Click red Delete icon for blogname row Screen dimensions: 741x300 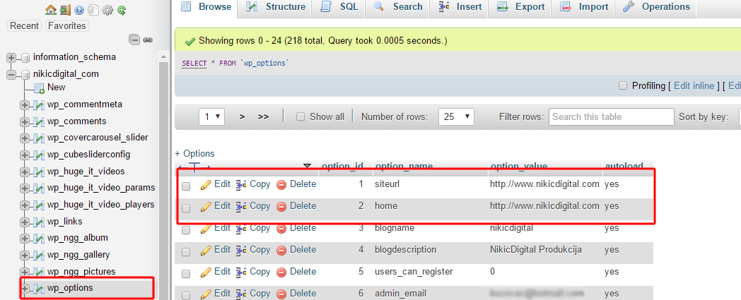[281, 229]
